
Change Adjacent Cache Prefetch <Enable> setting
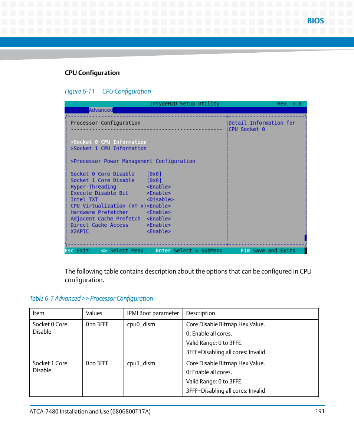158,219
